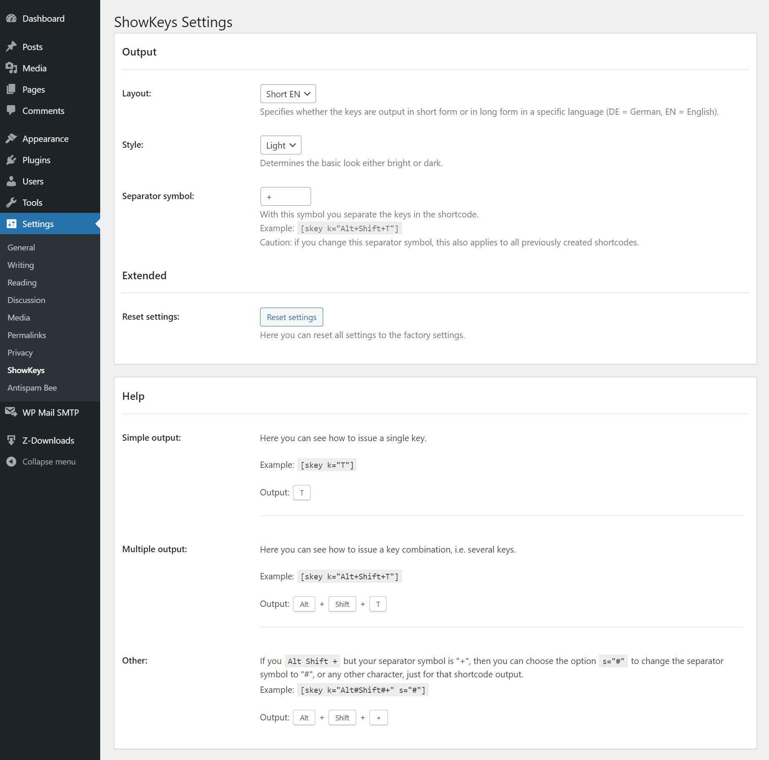The image size is (769, 760).
Task: Open the Pages menu item
Action: 33,89
